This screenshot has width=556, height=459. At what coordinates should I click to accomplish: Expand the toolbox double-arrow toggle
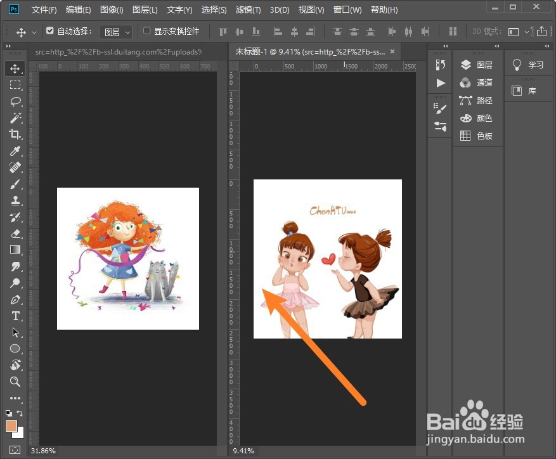(8, 46)
